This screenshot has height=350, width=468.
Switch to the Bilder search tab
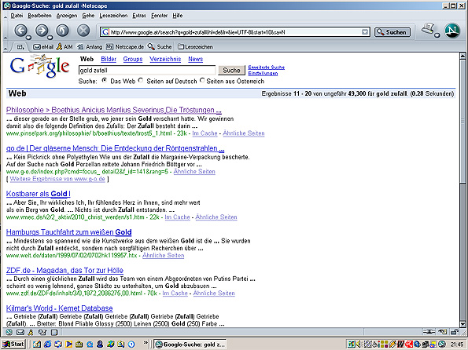coord(109,59)
